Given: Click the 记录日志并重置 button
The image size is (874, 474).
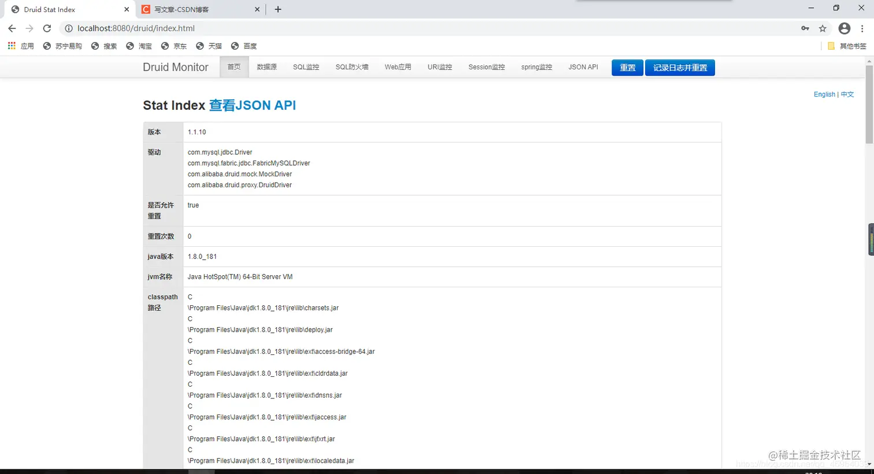Looking at the screenshot, I should 680,68.
